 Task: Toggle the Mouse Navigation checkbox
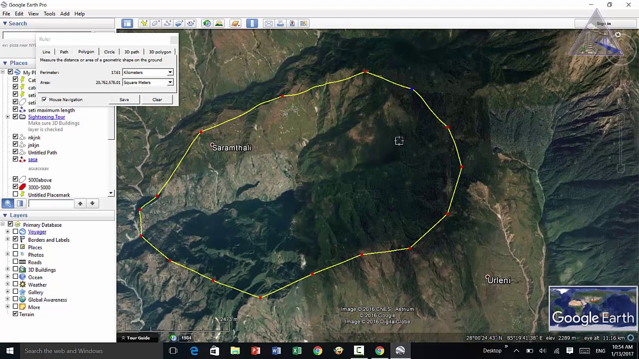click(x=44, y=100)
